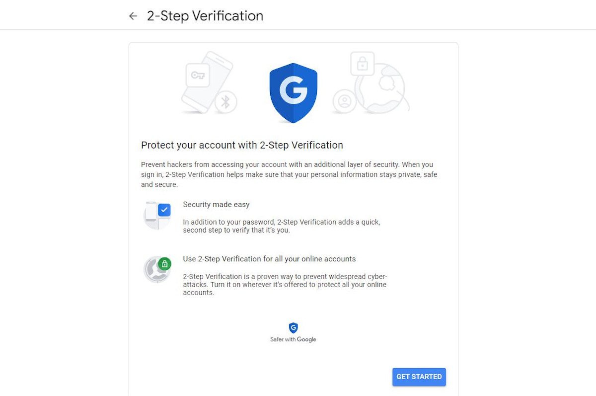Click the Security made easy heading

[x=216, y=204]
